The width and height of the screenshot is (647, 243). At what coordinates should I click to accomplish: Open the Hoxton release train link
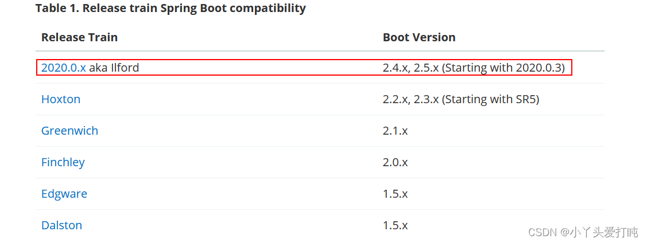coord(61,99)
